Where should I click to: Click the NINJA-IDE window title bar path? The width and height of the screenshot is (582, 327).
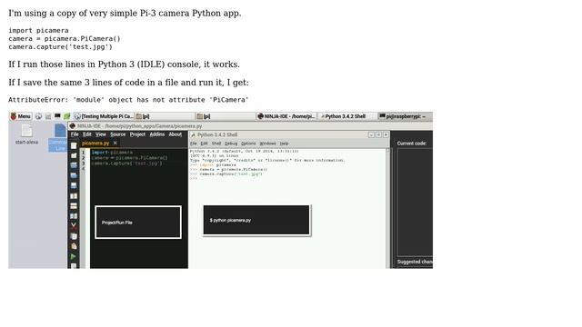pyautogui.click(x=139, y=126)
